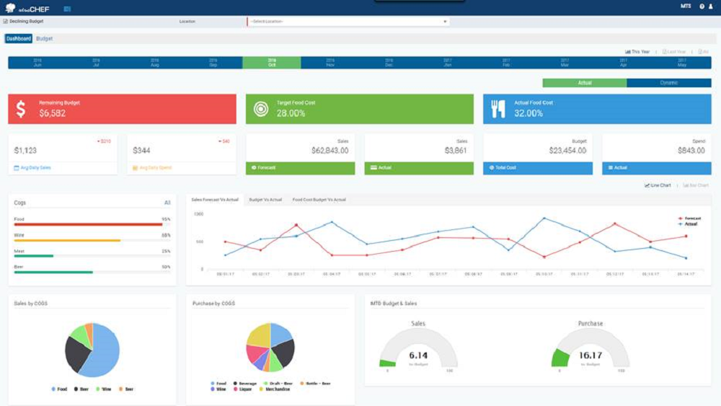Click the Sales by COGS pie chart

click(92, 350)
